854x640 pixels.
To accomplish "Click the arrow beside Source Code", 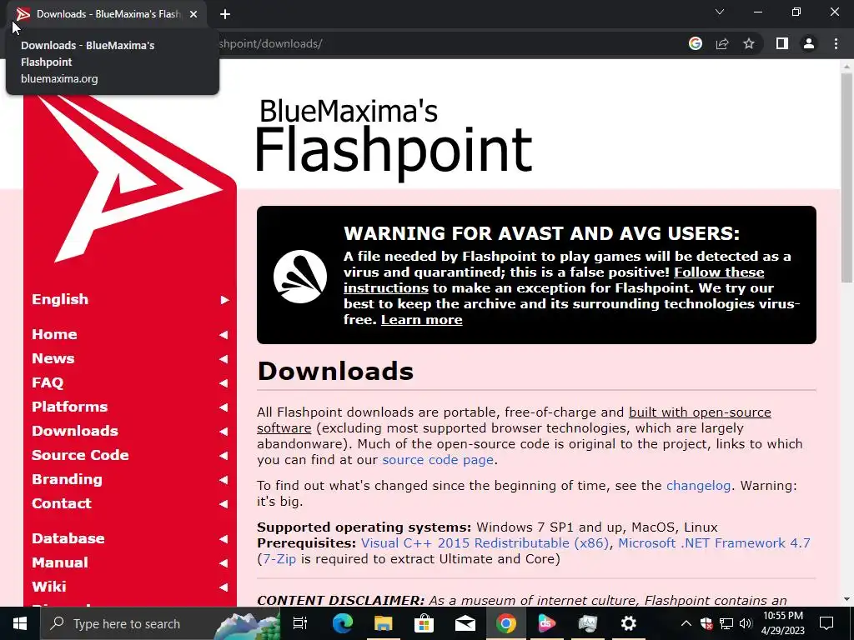I will tap(224, 456).
